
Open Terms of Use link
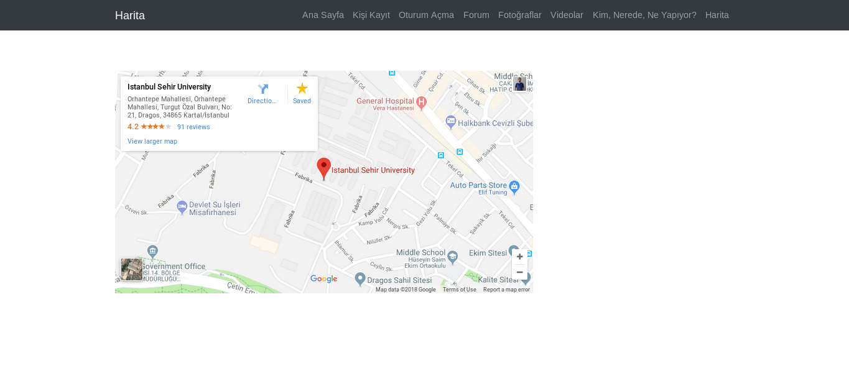(460, 290)
